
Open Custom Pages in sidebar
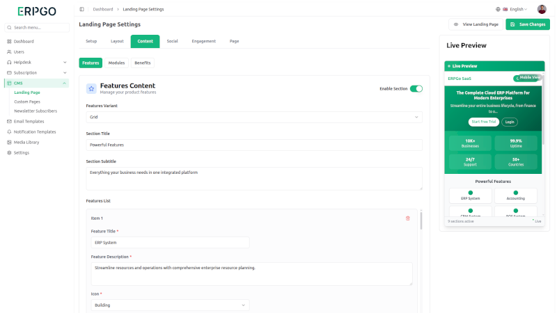coord(27,102)
